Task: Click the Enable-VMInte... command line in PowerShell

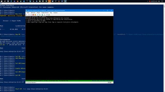Action: (13, 68)
